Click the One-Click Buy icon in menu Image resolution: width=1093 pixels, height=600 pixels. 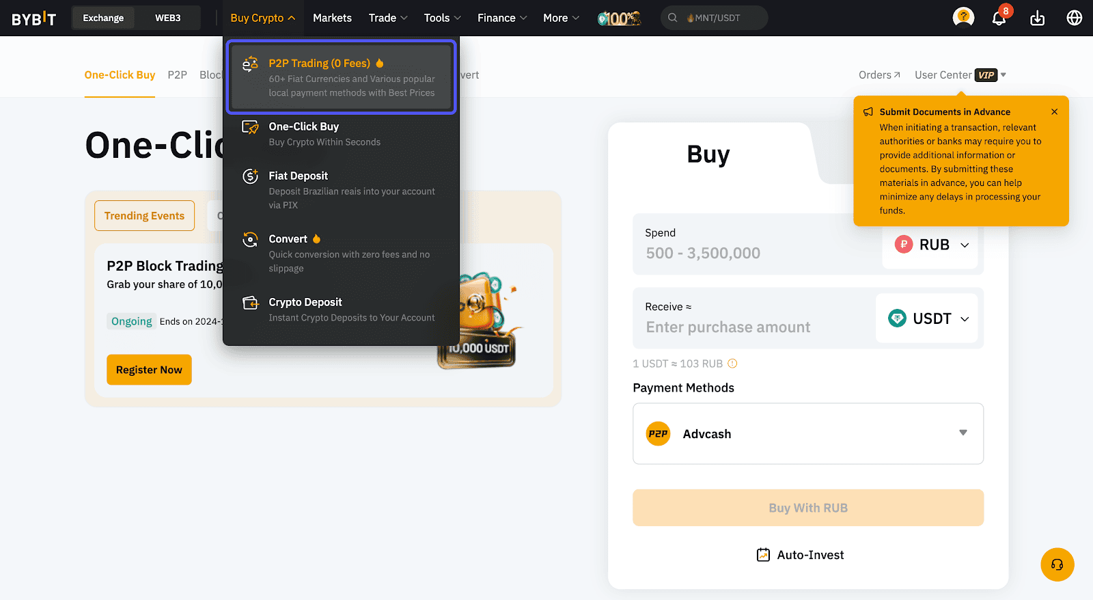point(250,126)
